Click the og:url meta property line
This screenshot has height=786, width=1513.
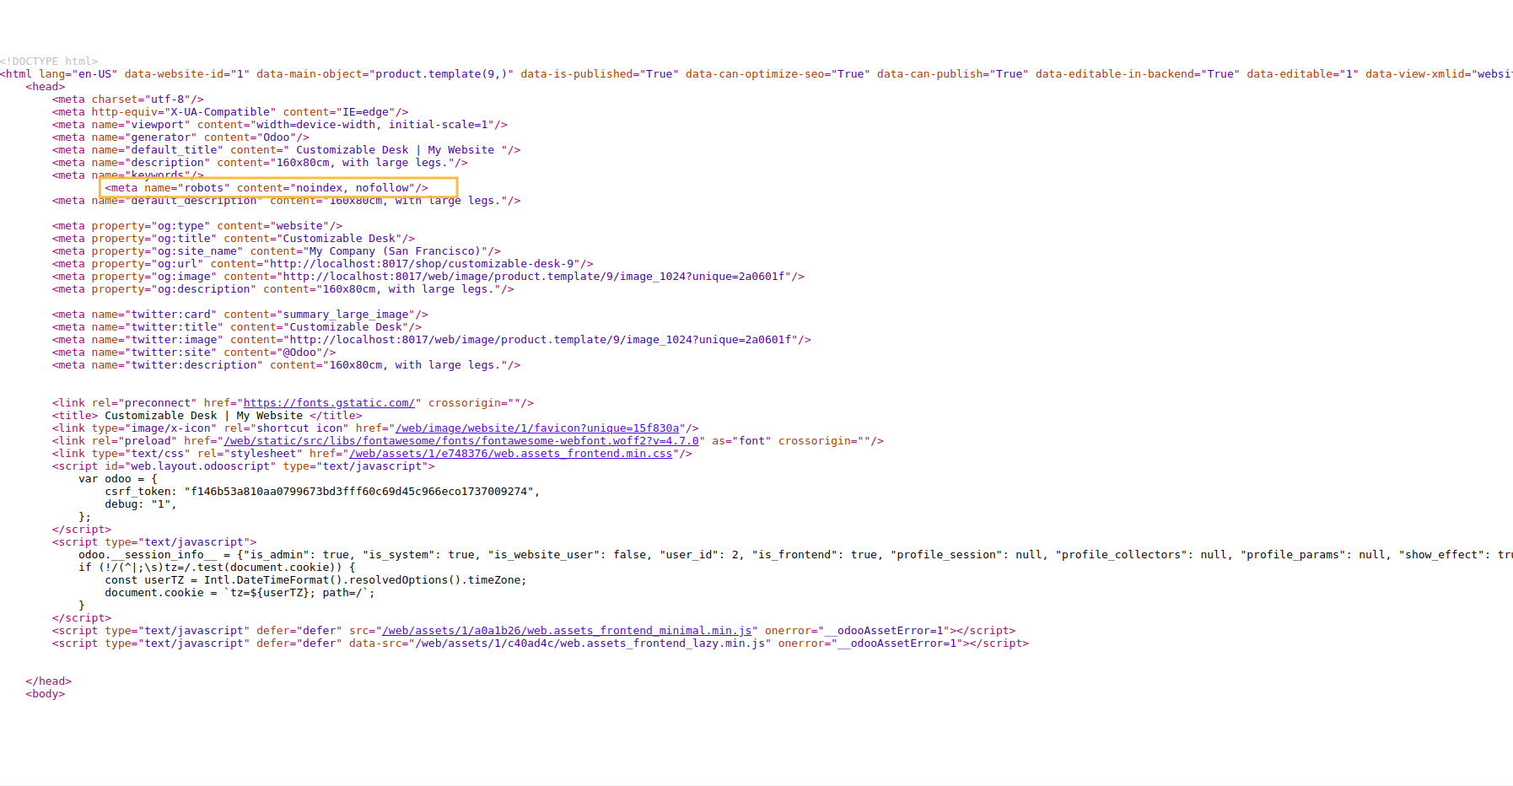323,264
